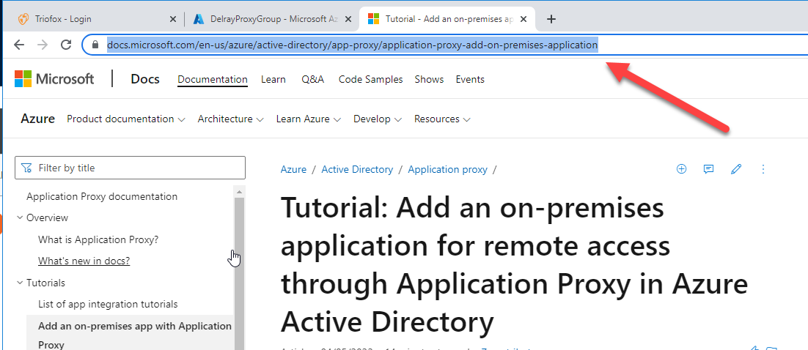Screen dimensions: 808x350
Task: Click the browser forward arrow
Action: [x=43, y=45]
